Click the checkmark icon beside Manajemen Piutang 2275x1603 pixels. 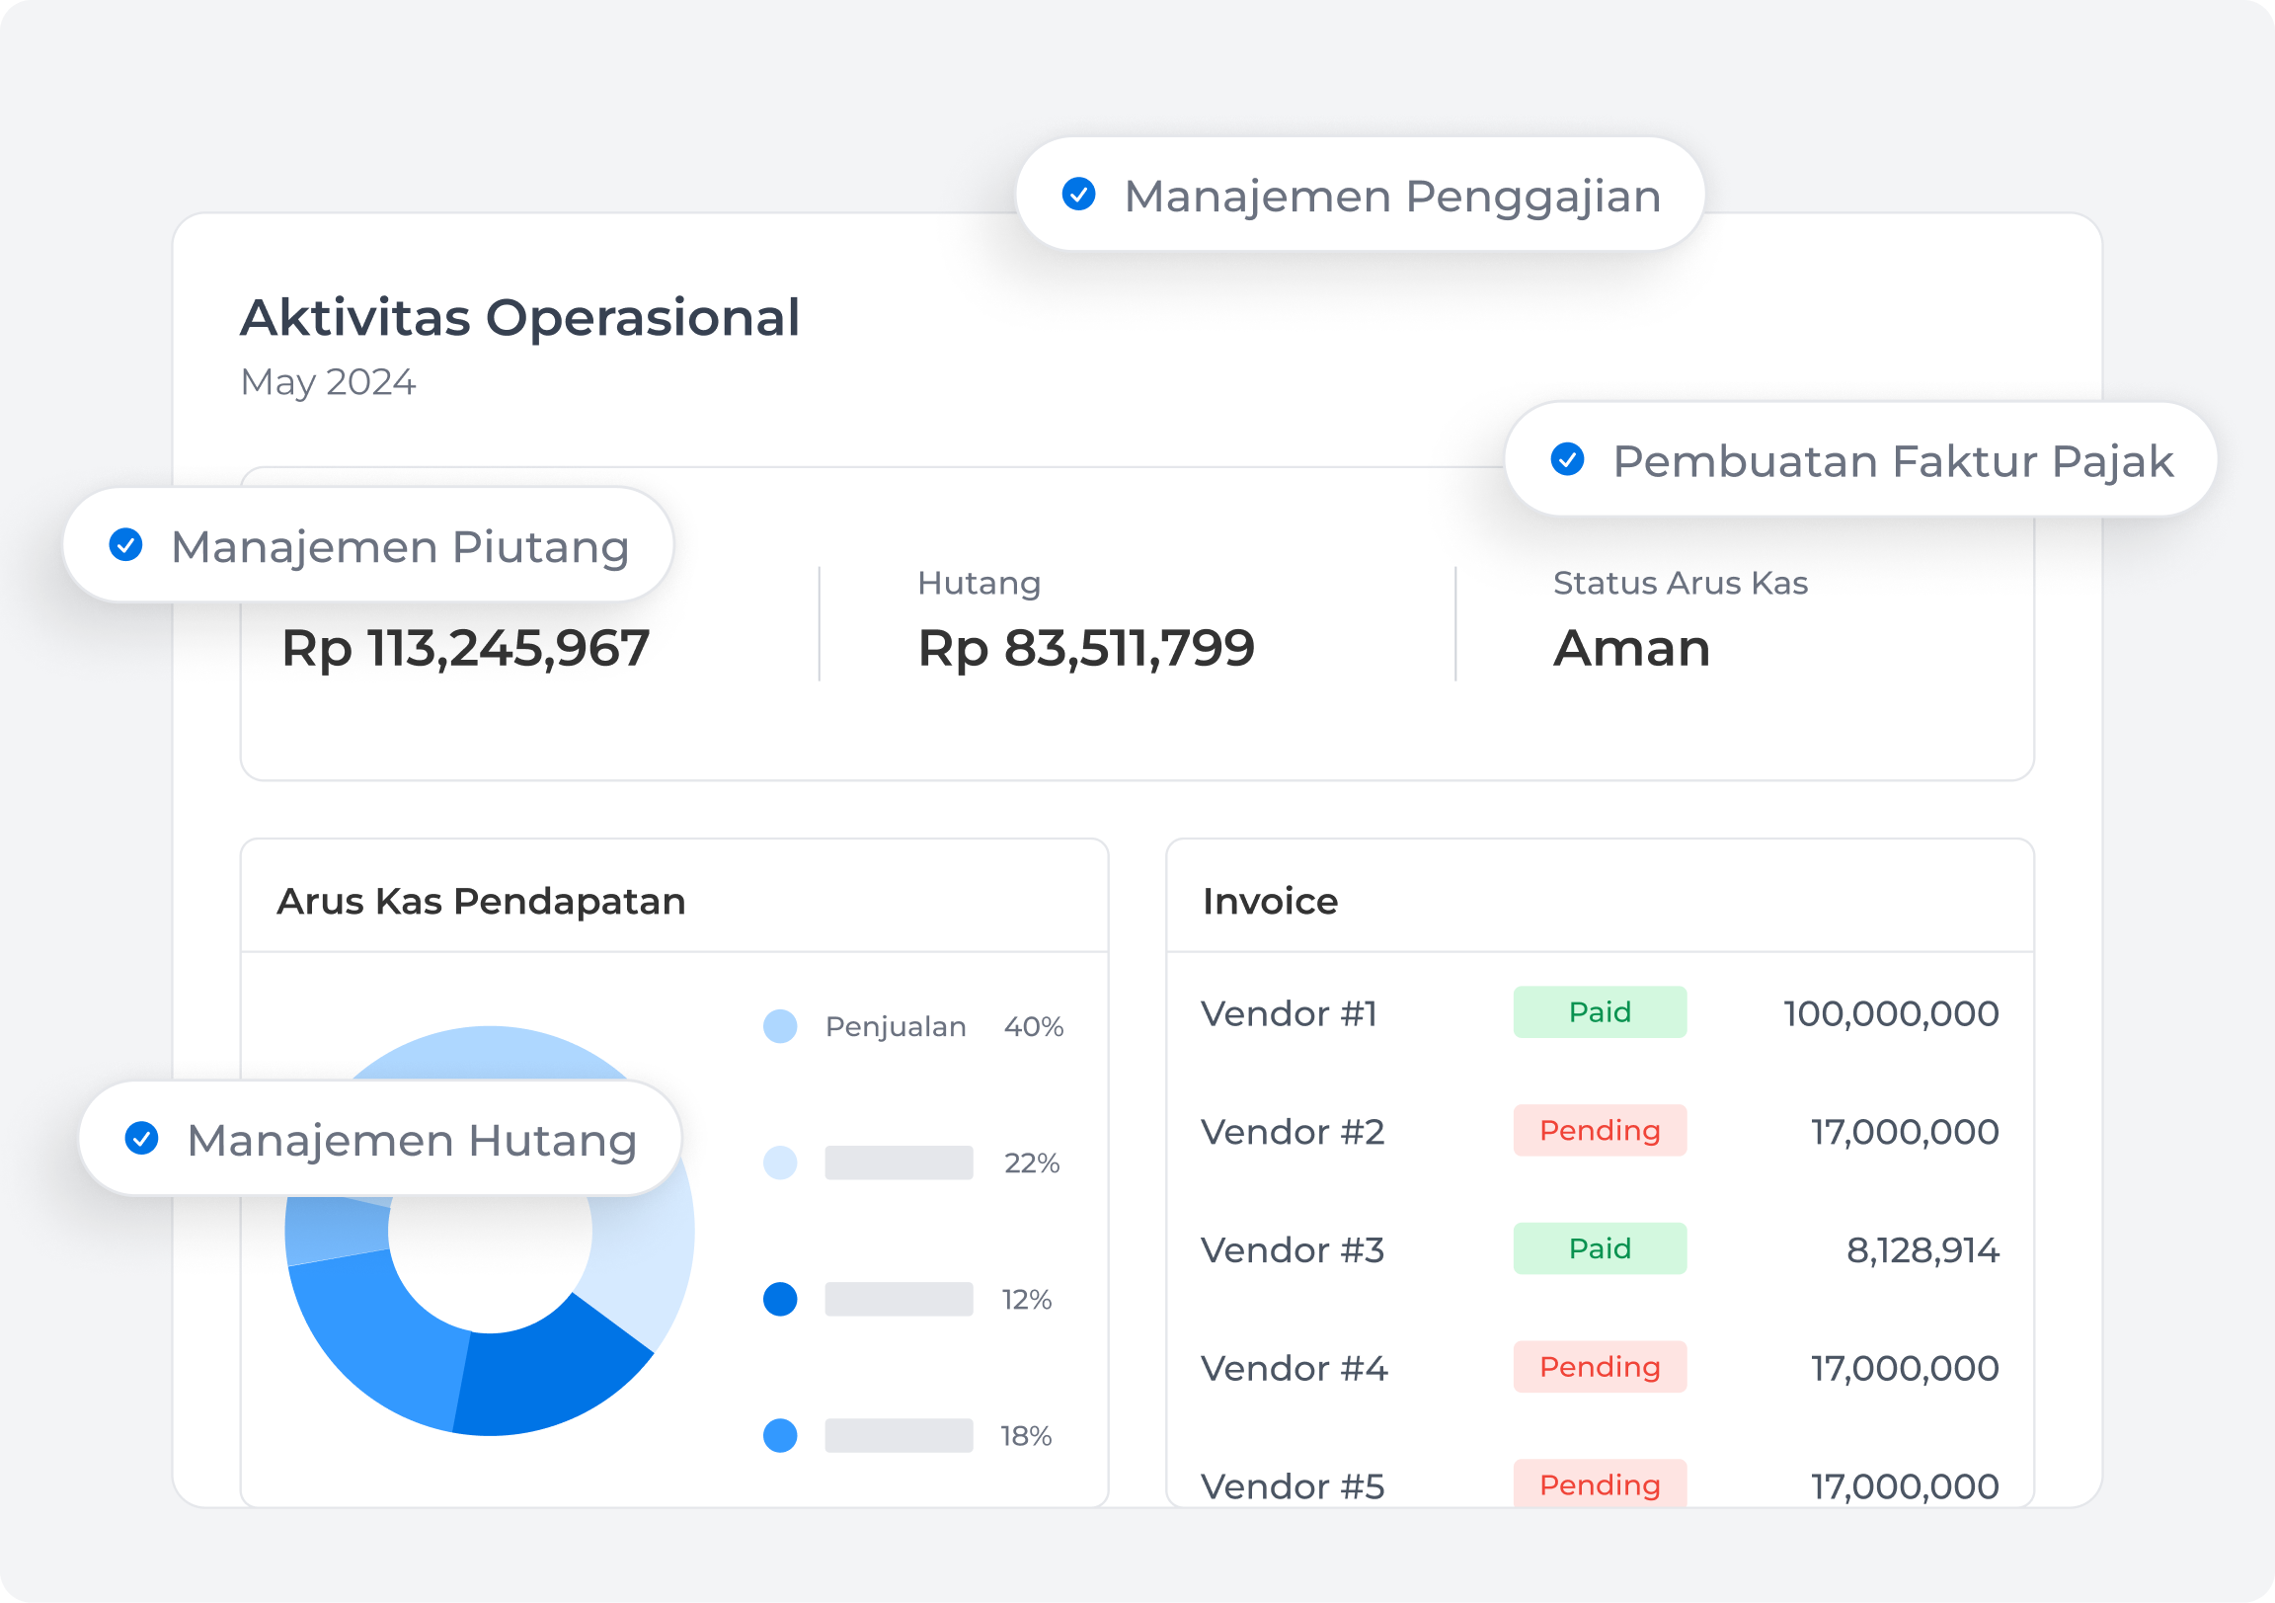[125, 544]
